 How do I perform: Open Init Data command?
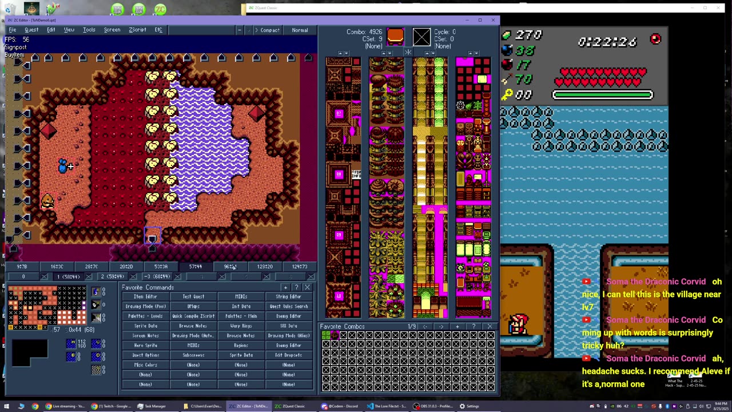coord(241,306)
